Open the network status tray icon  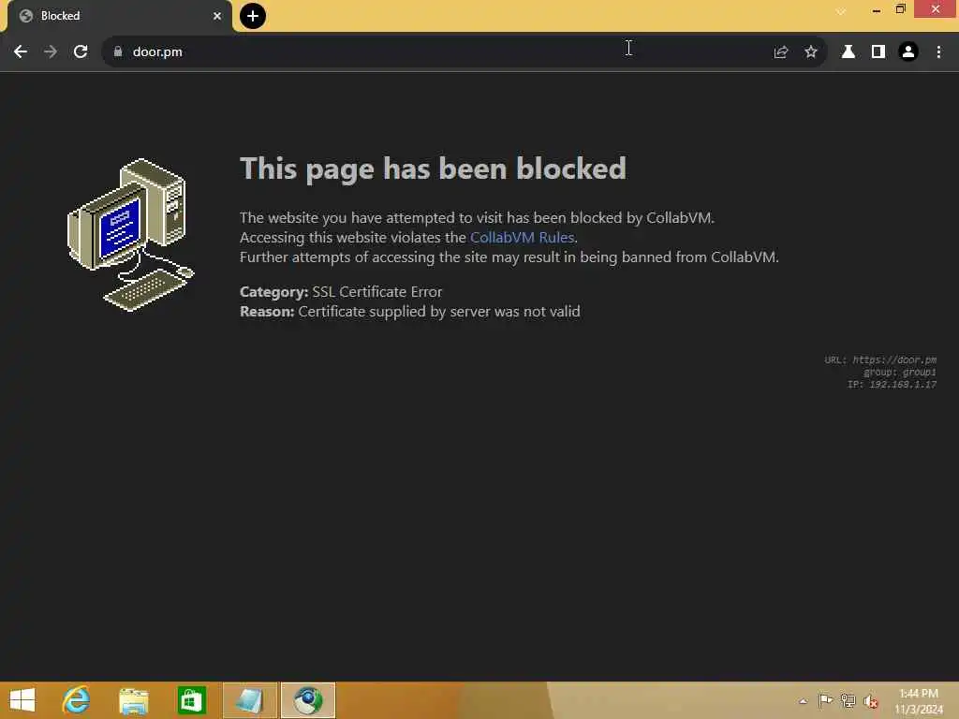point(848,700)
